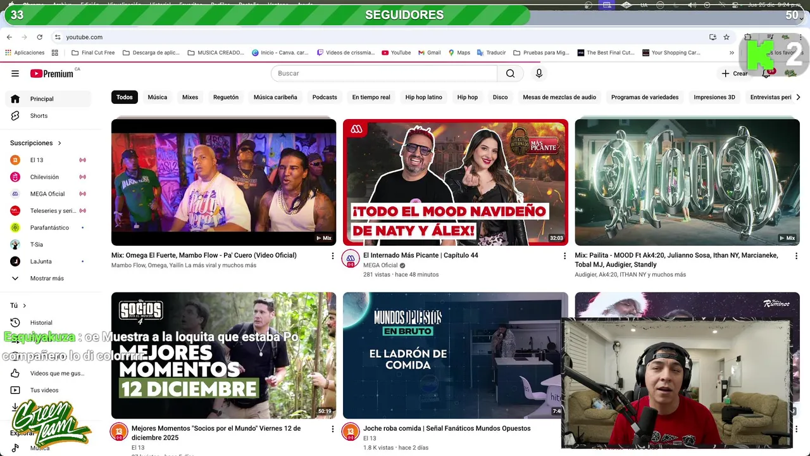810x456 pixels.
Task: Open Historial in the sidebar
Action: [x=48, y=323]
